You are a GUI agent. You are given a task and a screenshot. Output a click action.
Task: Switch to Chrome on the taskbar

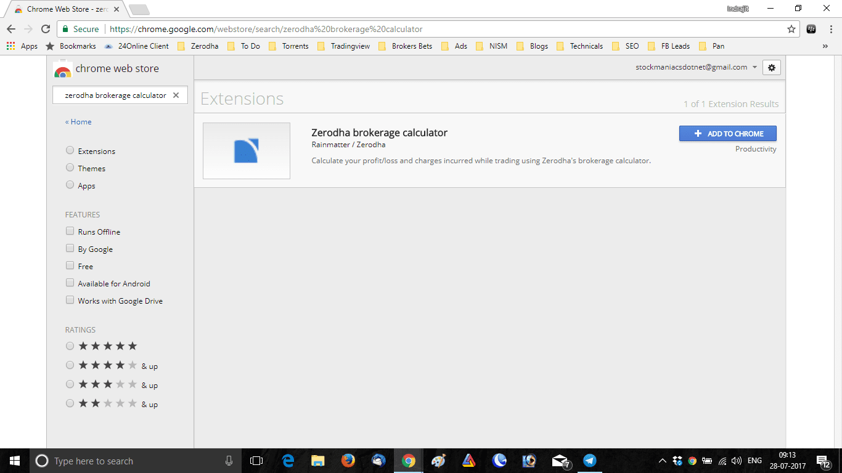[x=408, y=461]
